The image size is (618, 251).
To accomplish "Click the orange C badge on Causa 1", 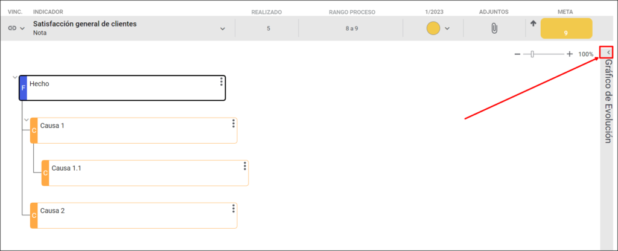I will tap(34, 130).
